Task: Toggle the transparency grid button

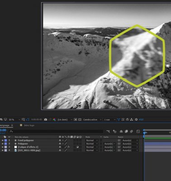Action: [80, 119]
